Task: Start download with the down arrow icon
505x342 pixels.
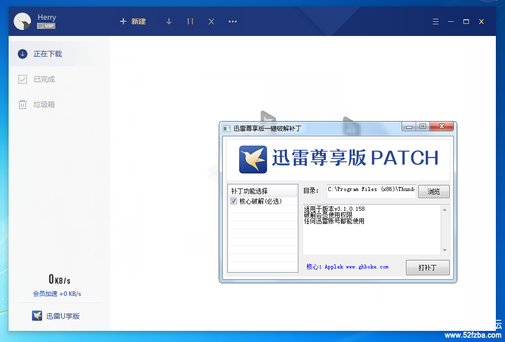Action: pos(169,22)
